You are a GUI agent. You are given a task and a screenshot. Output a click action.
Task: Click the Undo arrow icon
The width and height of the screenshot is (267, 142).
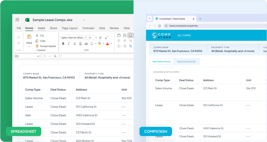coord(19,37)
